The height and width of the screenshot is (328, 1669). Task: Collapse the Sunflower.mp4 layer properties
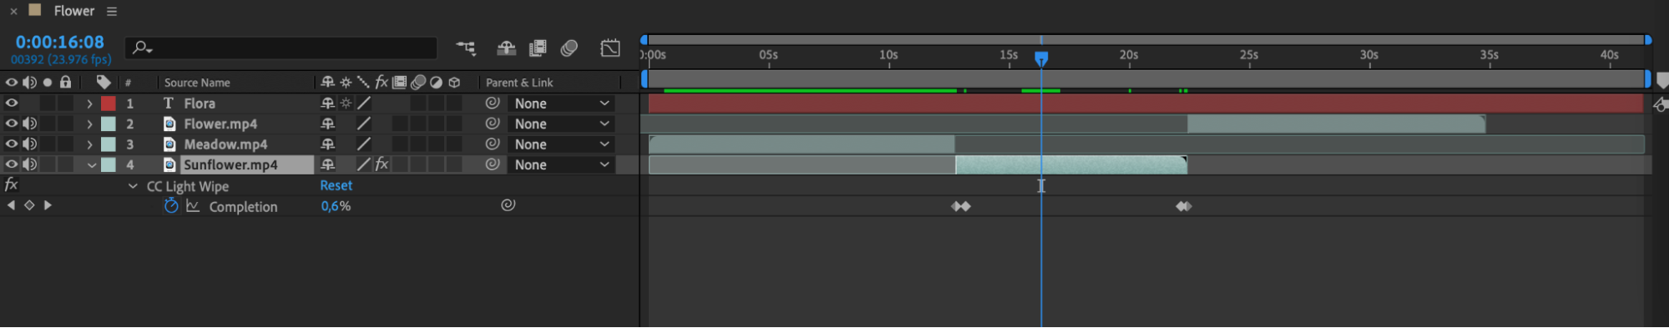coord(91,165)
